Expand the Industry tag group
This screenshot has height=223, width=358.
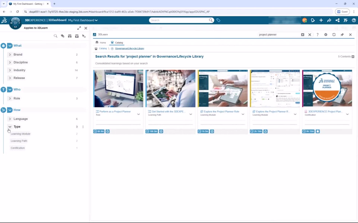tap(10, 70)
